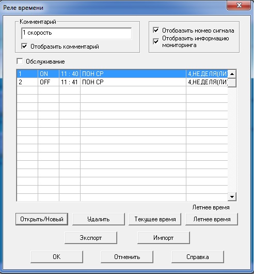Toggle Отобразить информацию мониторинга checkbox

(156, 41)
